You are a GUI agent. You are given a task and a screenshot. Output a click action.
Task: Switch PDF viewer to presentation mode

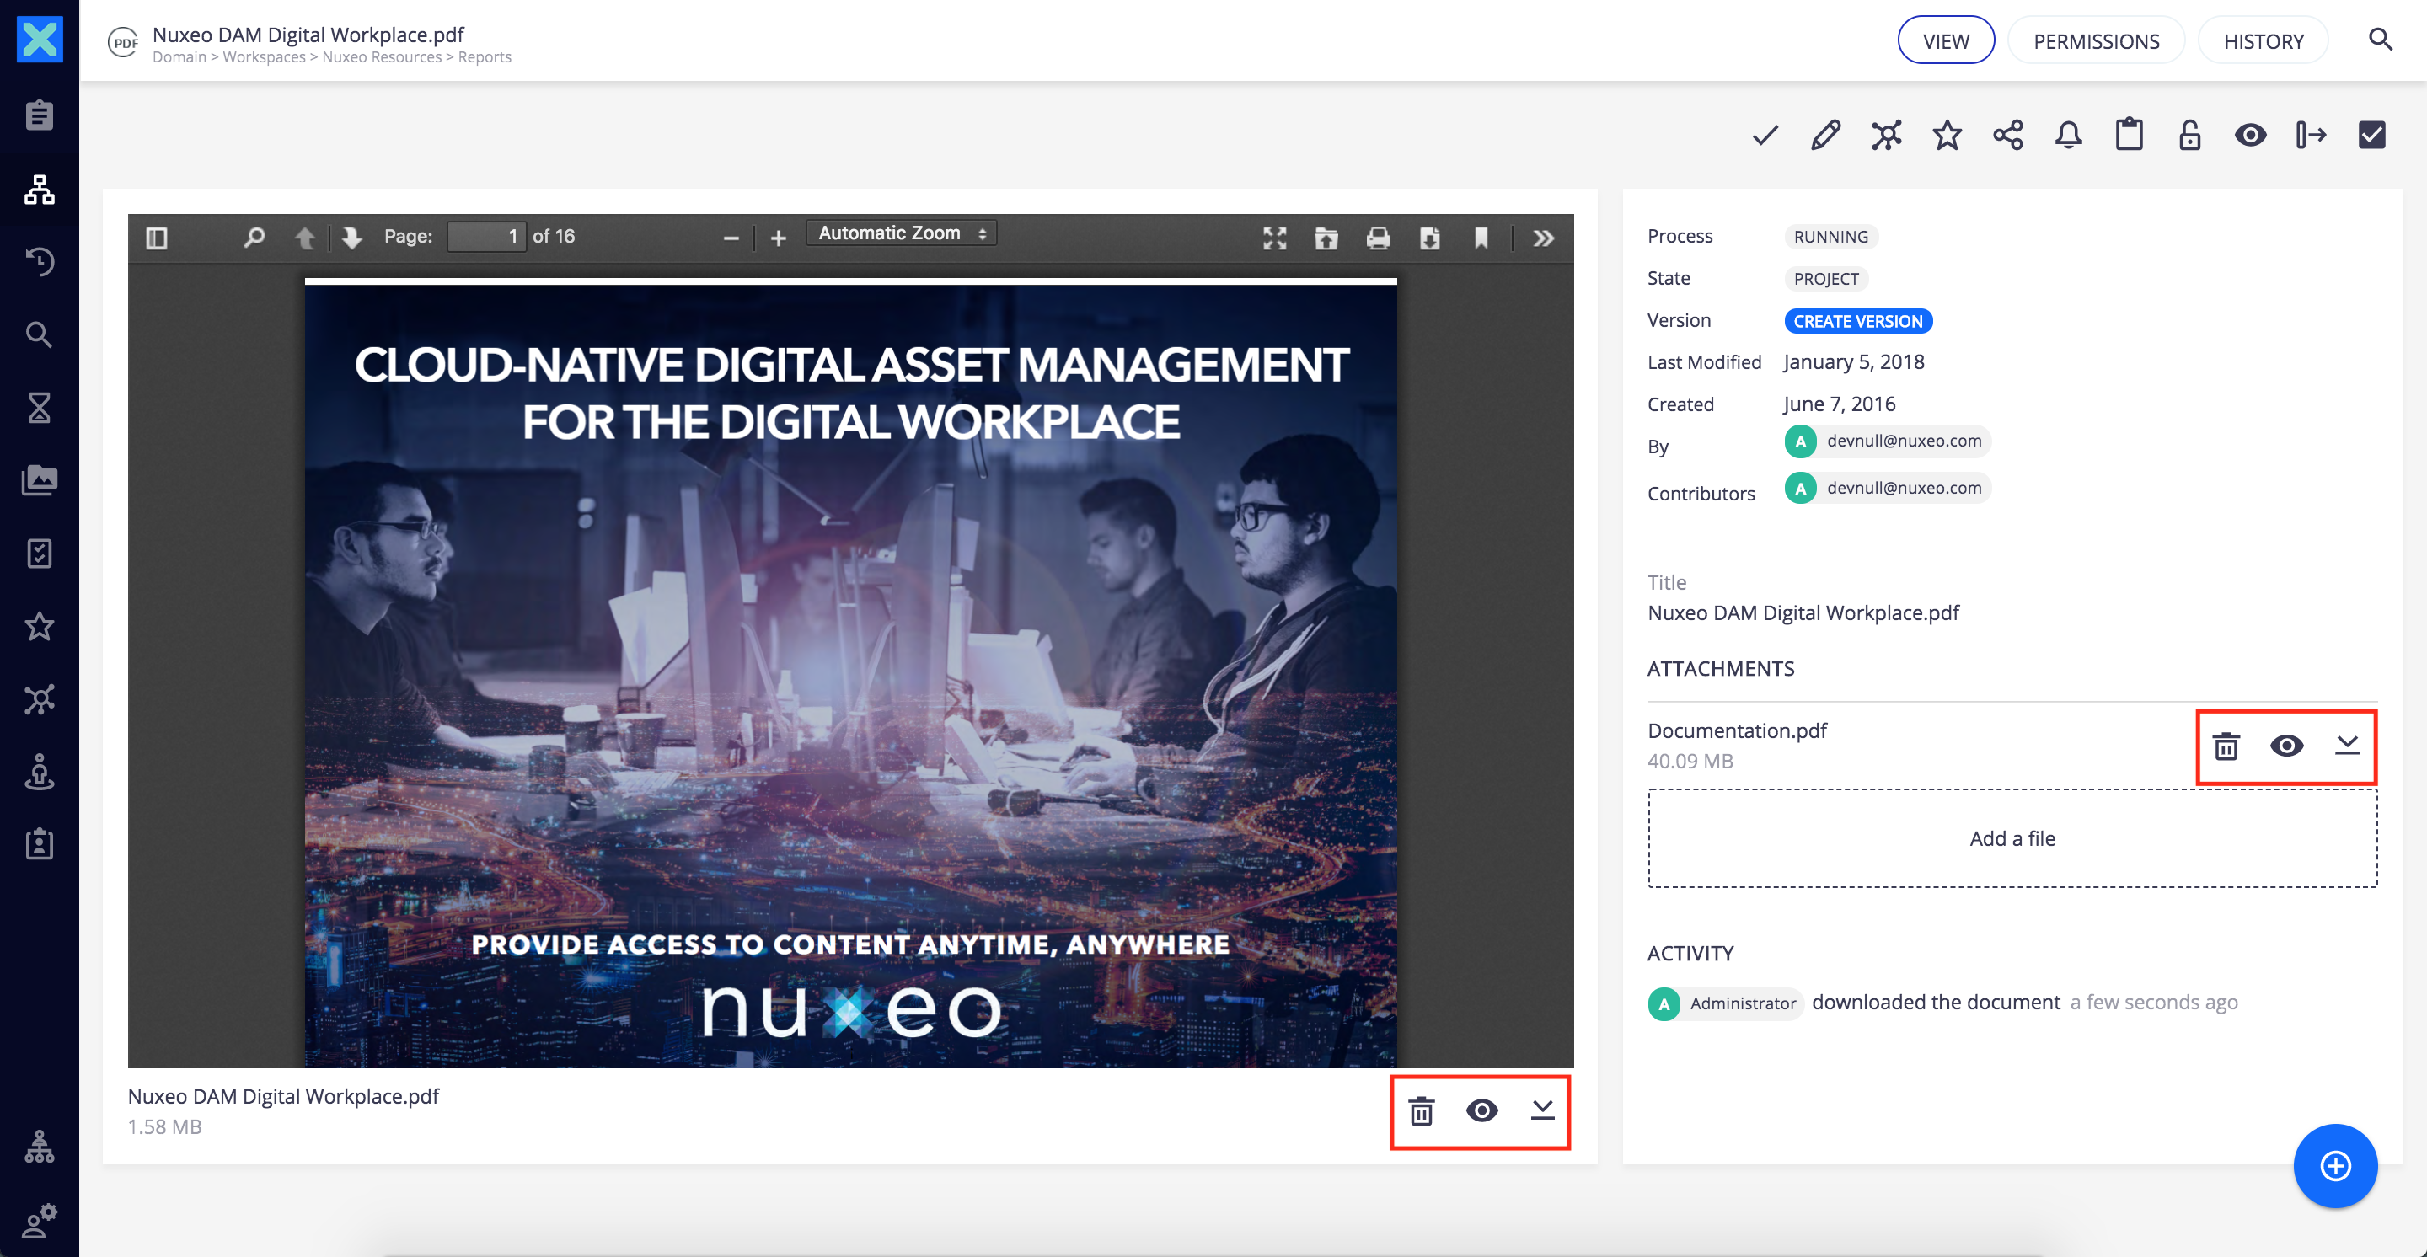pyautogui.click(x=1275, y=238)
